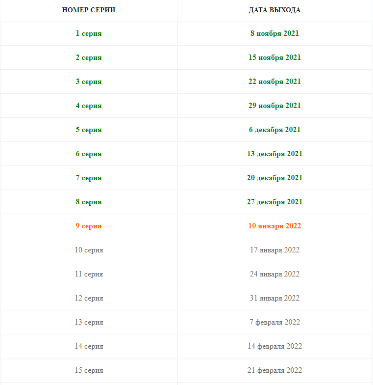
Task: Click the date "24 января 2022"
Action: pyautogui.click(x=274, y=274)
